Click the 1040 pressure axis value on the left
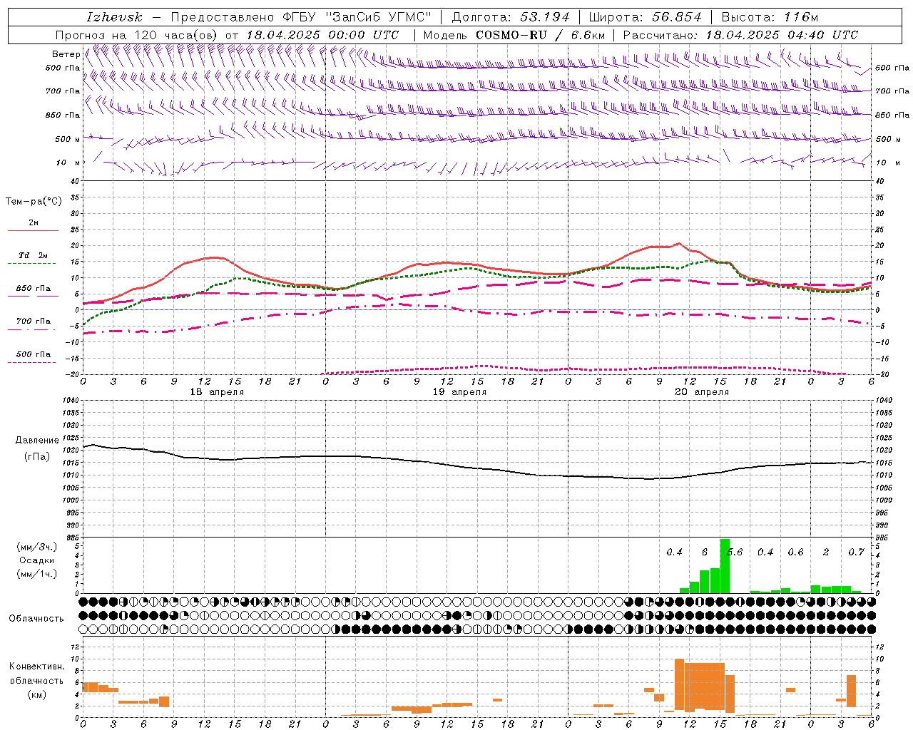 click(71, 401)
